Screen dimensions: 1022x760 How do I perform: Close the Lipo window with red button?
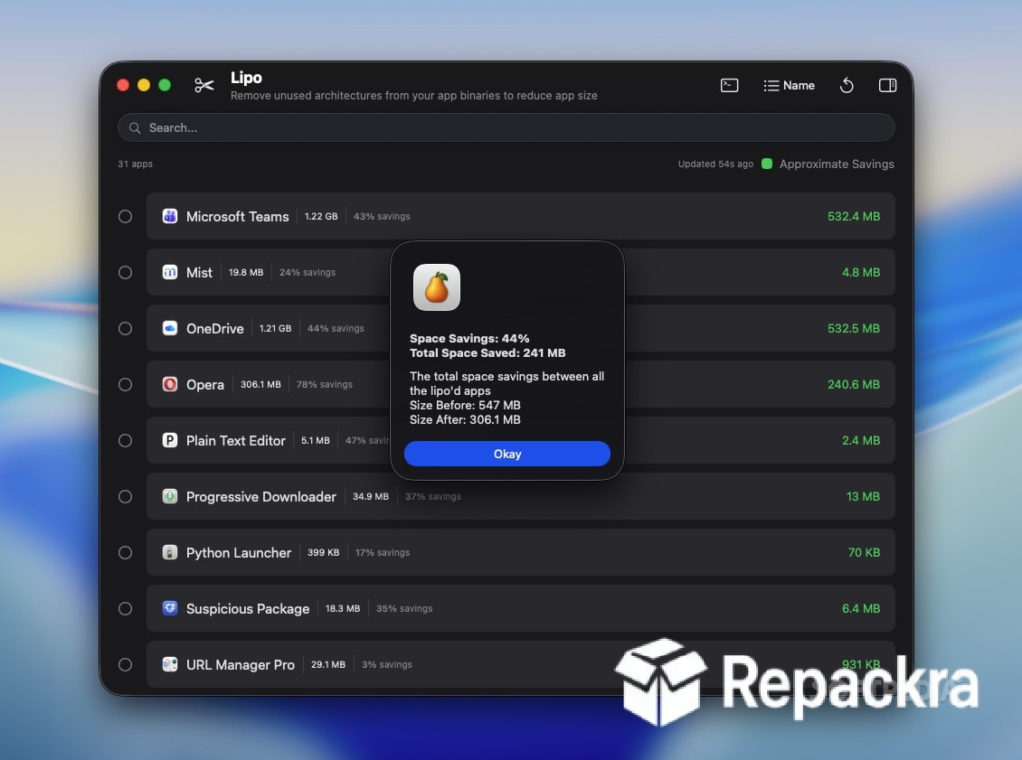(x=122, y=85)
